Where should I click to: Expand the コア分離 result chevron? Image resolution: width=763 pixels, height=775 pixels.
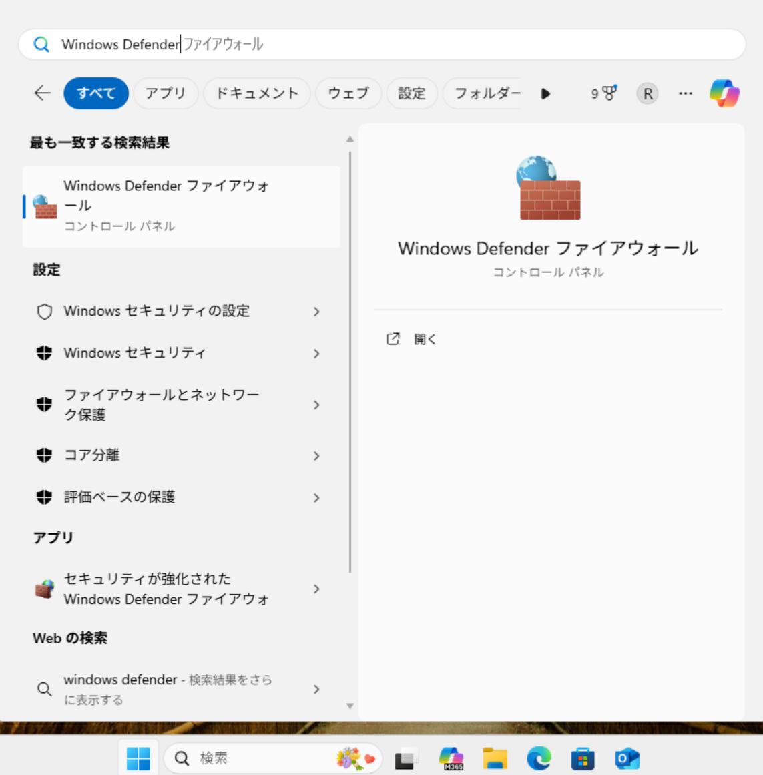316,456
